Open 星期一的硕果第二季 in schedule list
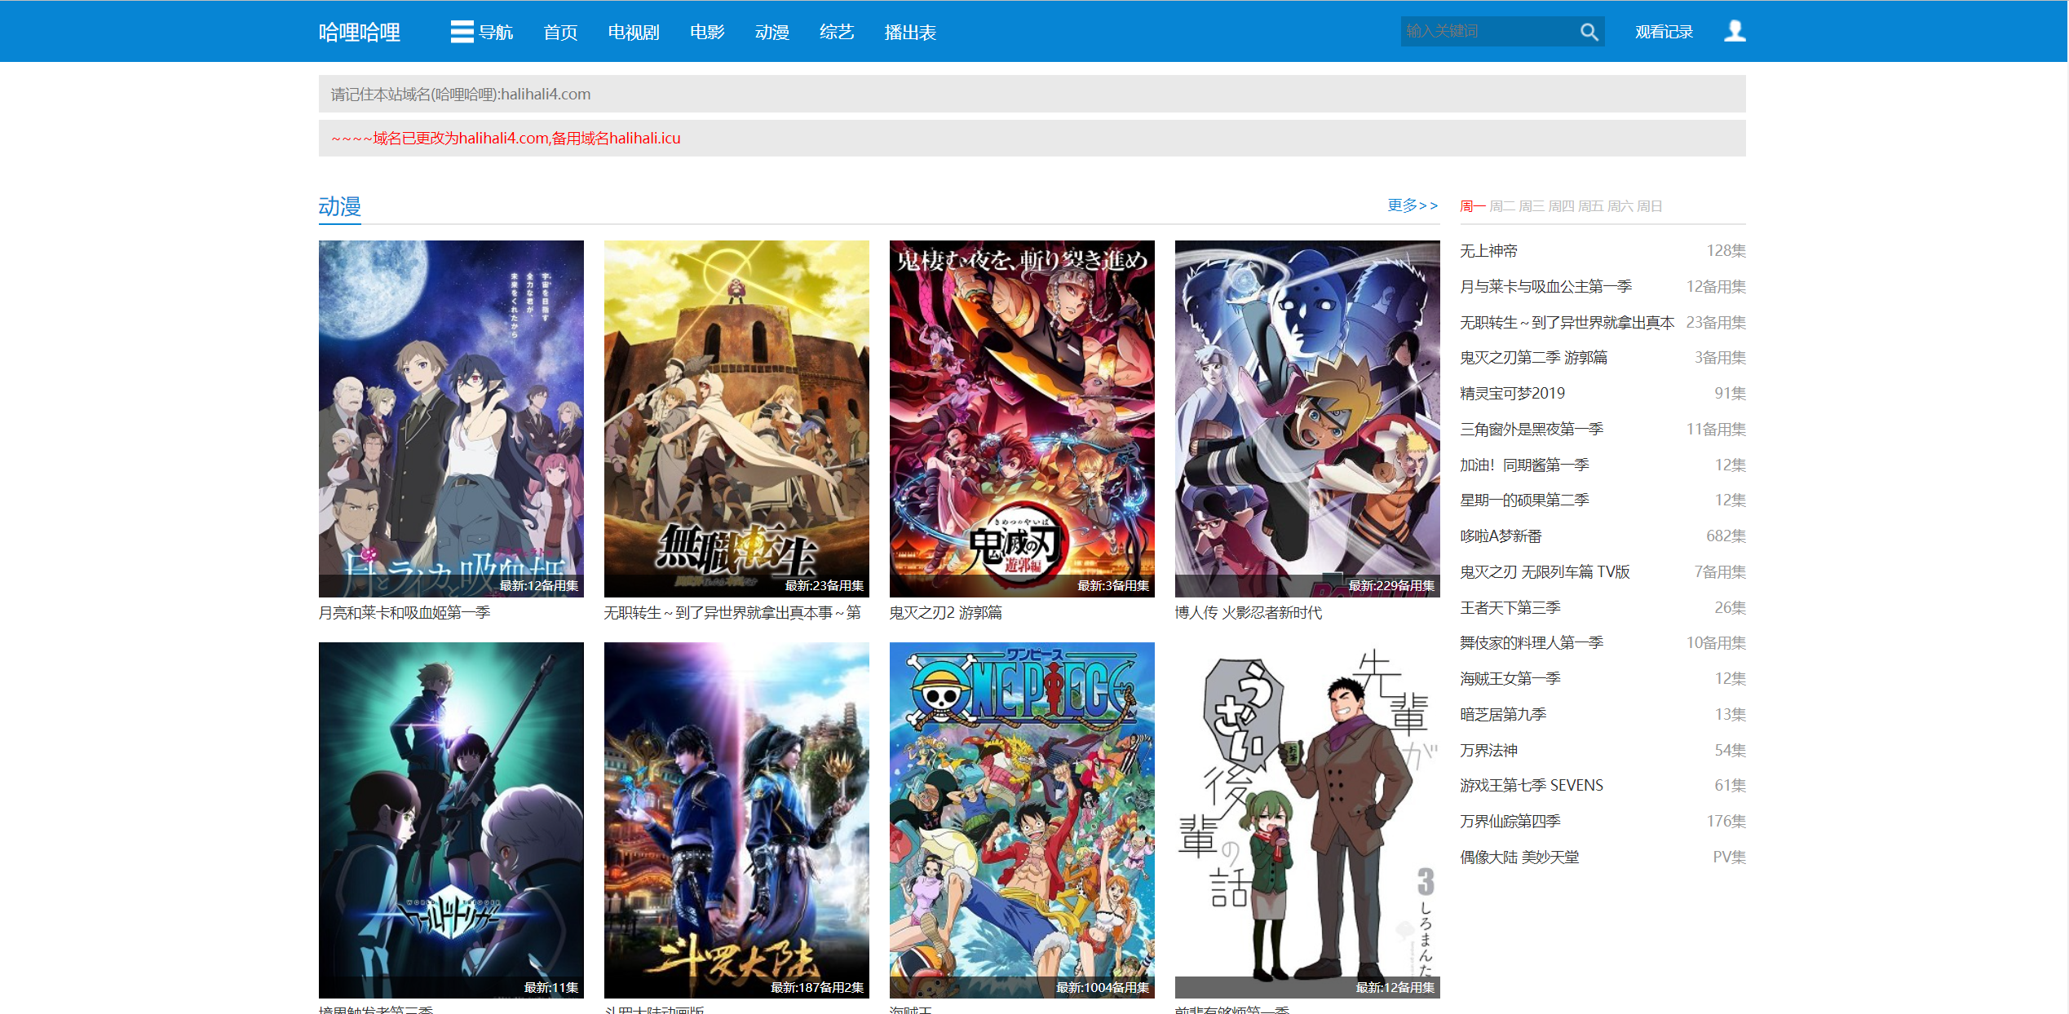 pyautogui.click(x=1525, y=500)
